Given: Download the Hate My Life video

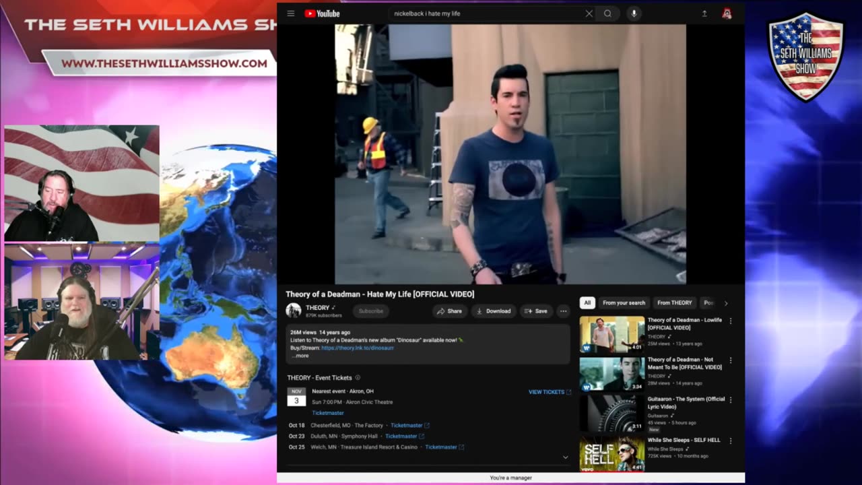Looking at the screenshot, I should [x=494, y=311].
